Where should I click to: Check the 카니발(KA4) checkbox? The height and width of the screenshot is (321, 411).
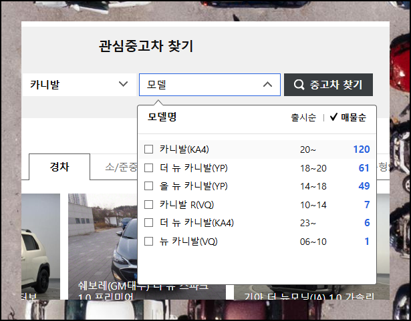pyautogui.click(x=148, y=149)
